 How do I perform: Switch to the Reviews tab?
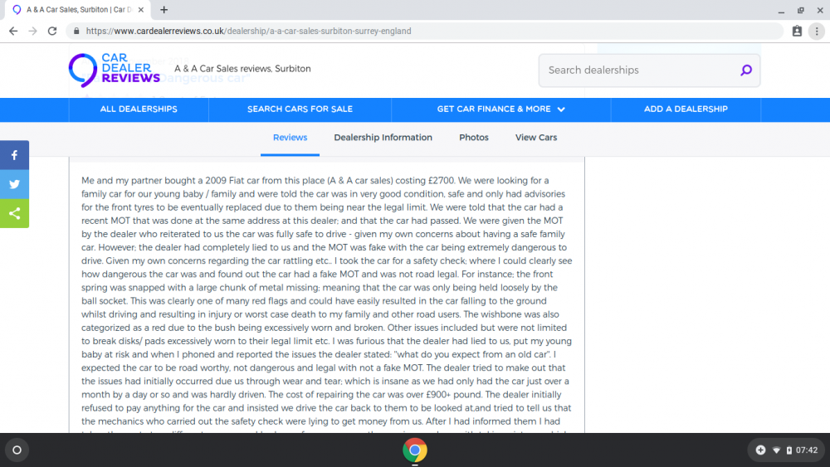tap(290, 138)
